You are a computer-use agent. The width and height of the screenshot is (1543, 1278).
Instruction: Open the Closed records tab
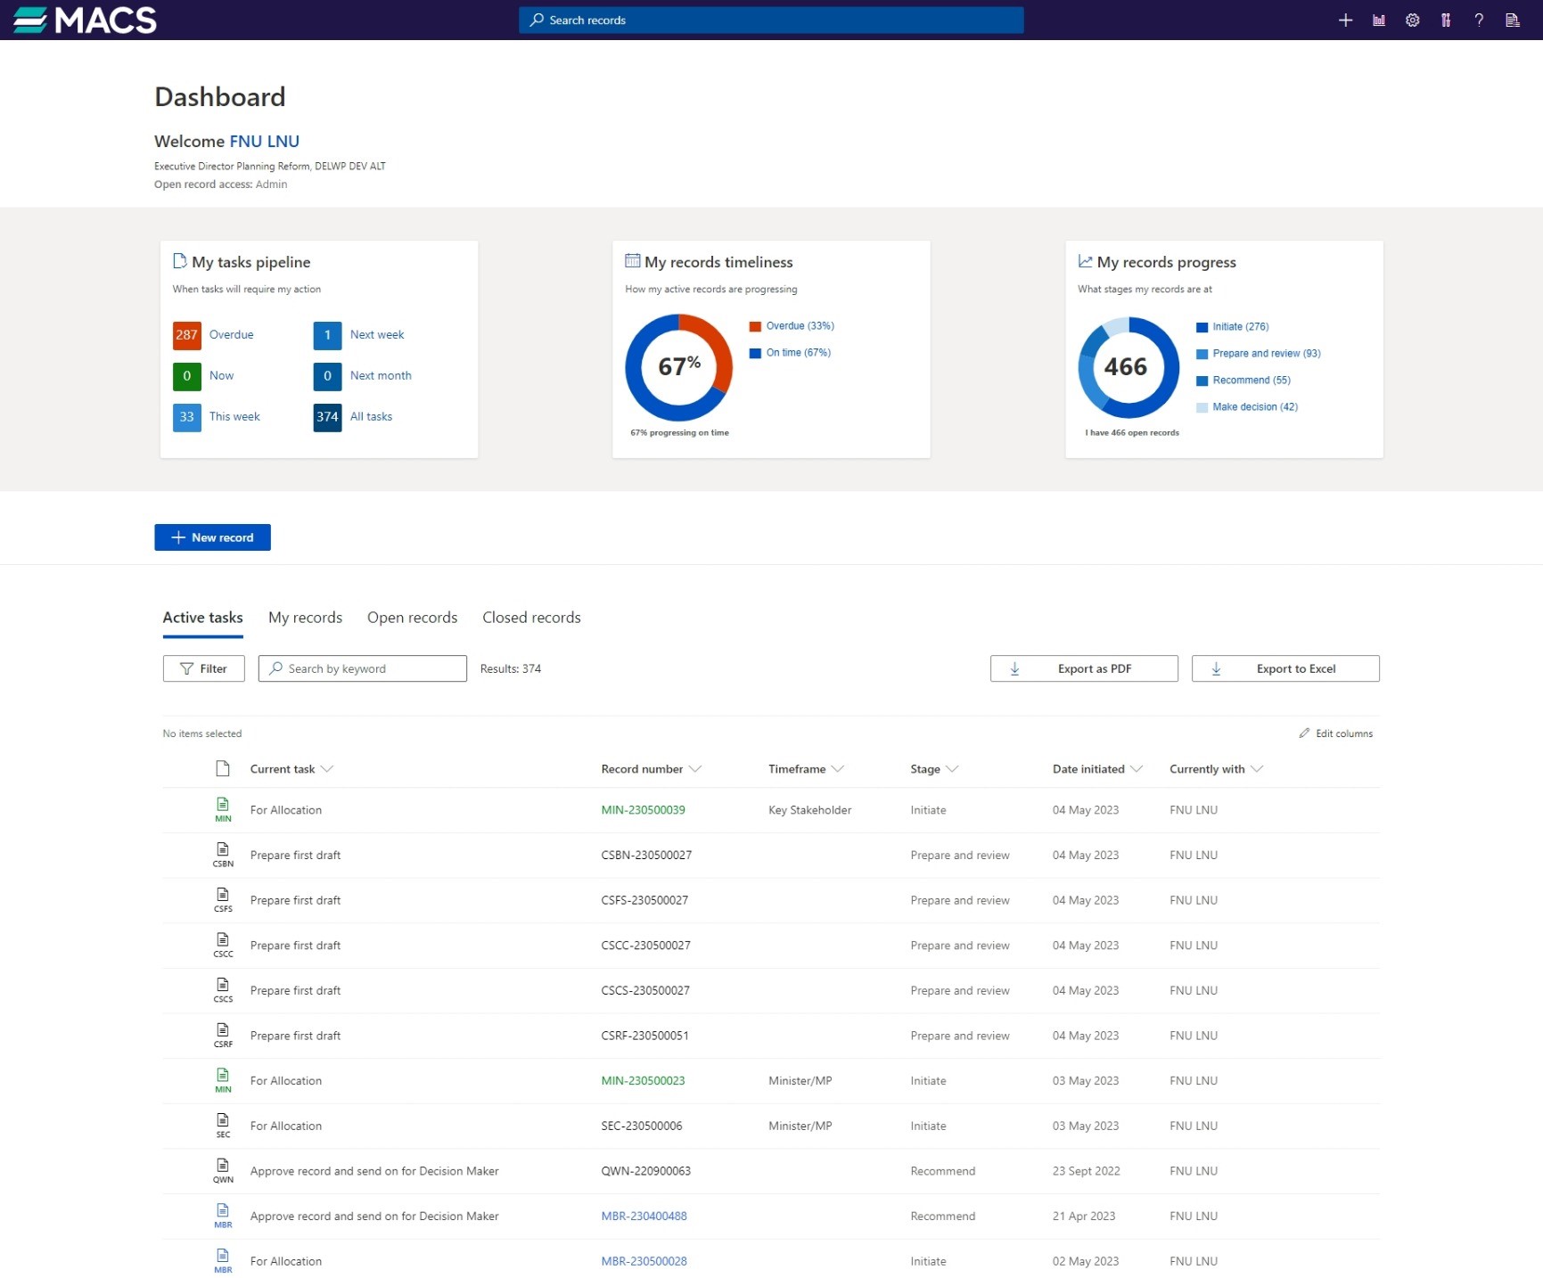coord(531,617)
